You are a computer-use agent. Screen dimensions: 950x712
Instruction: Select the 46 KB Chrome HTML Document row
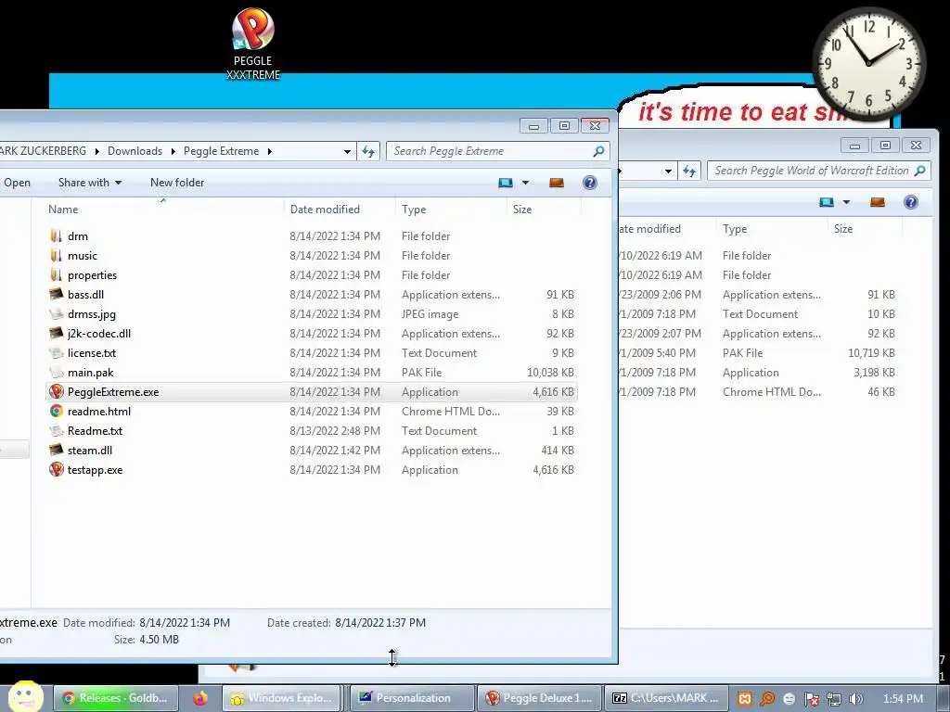757,392
